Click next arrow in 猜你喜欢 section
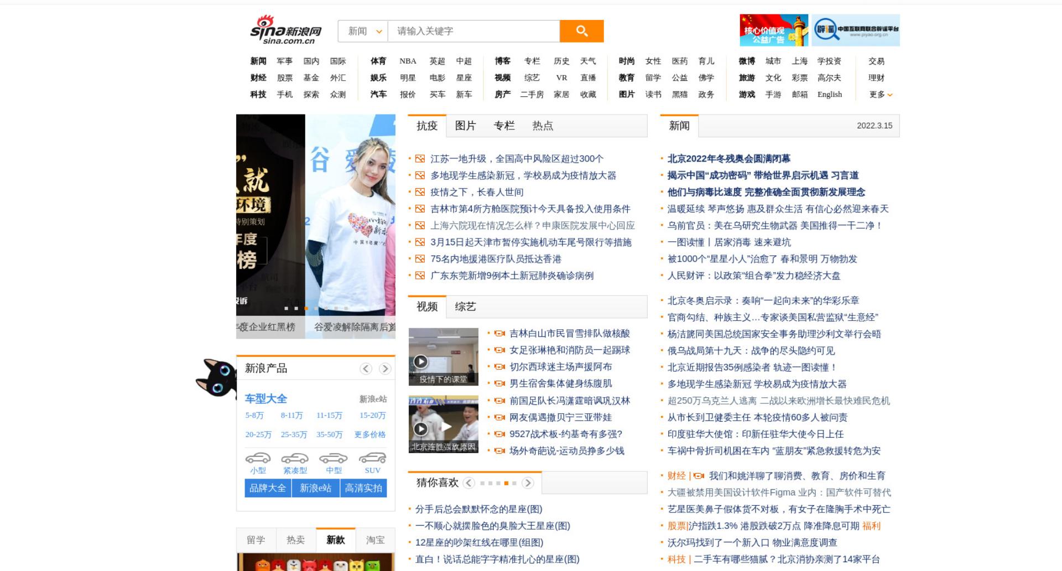 [528, 483]
